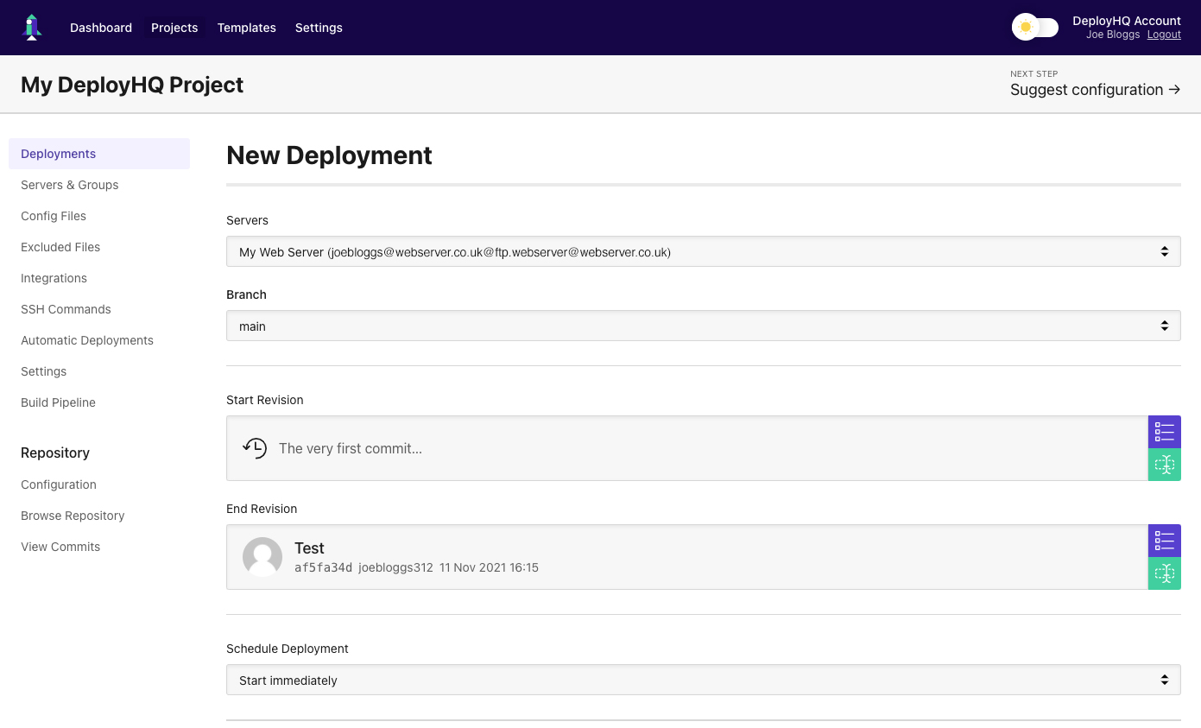1201x728 pixels.
Task: Click green revision icon for End Revision
Action: click(x=1164, y=573)
